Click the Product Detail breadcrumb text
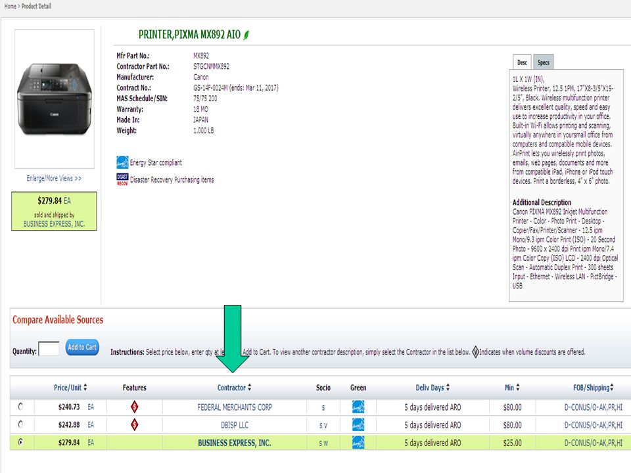The height and width of the screenshot is (473, 631). (x=36, y=6)
